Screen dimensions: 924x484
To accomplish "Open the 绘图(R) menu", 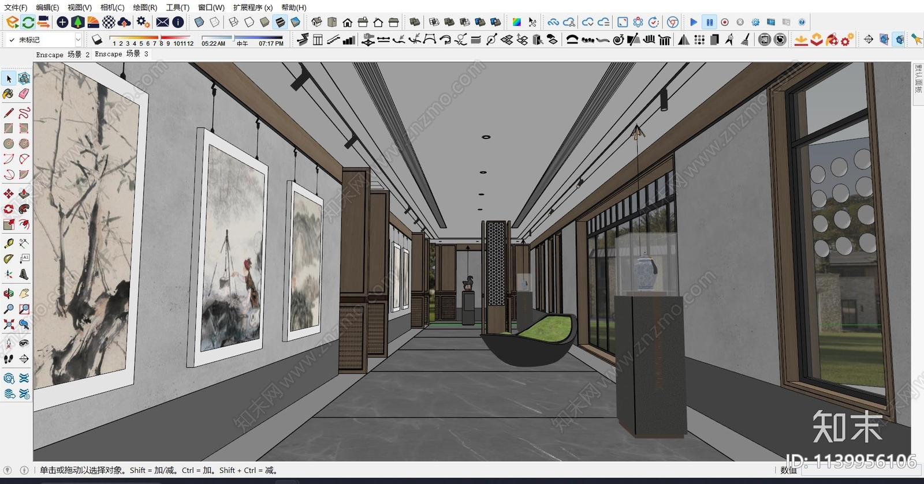I will [145, 7].
